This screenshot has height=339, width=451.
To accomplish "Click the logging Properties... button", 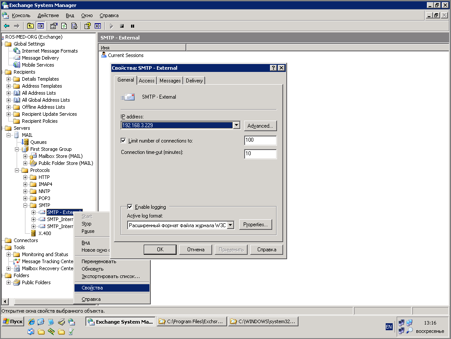I will pyautogui.click(x=256, y=225).
